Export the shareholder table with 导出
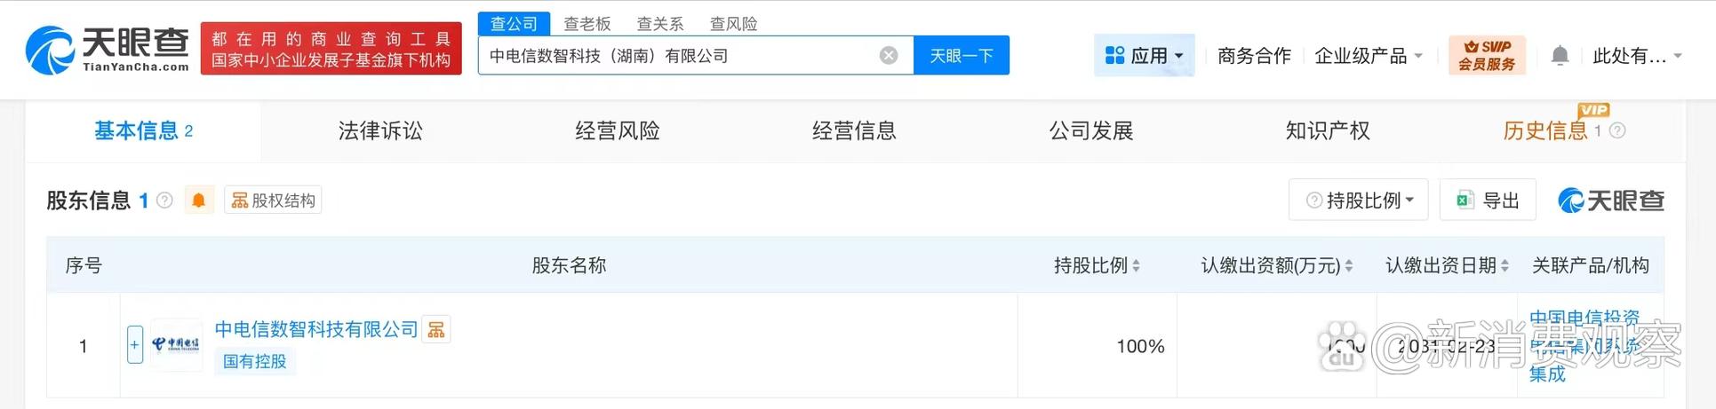 [1488, 201]
